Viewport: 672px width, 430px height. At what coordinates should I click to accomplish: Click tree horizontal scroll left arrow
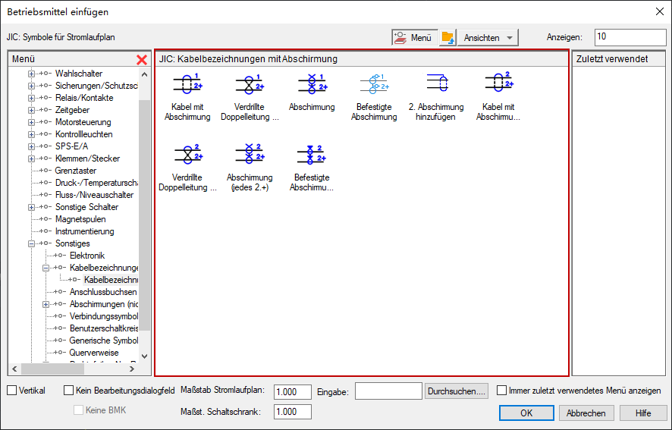coord(14,369)
